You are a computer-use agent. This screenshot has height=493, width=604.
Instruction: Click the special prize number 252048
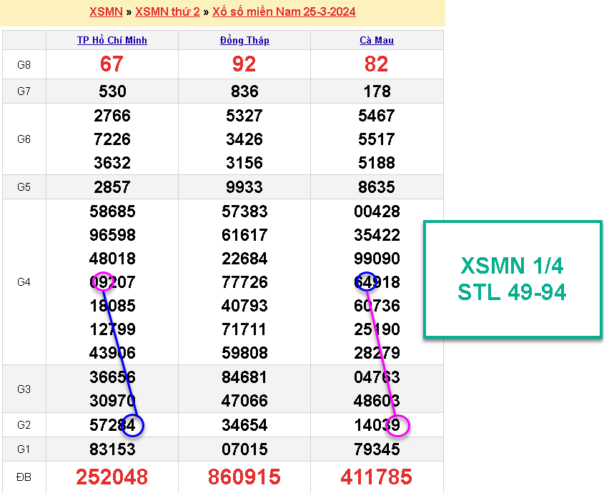click(x=112, y=477)
